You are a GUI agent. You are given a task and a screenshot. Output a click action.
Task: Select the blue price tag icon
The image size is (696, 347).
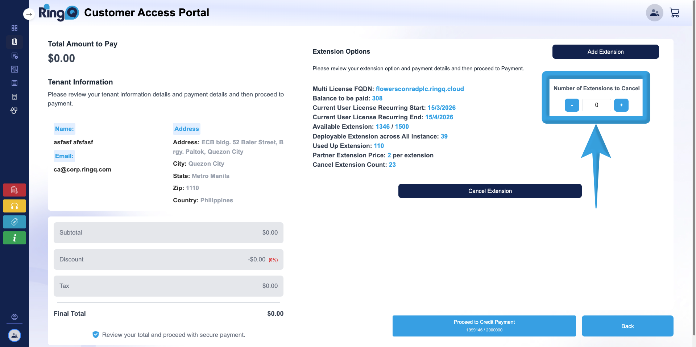point(14,222)
